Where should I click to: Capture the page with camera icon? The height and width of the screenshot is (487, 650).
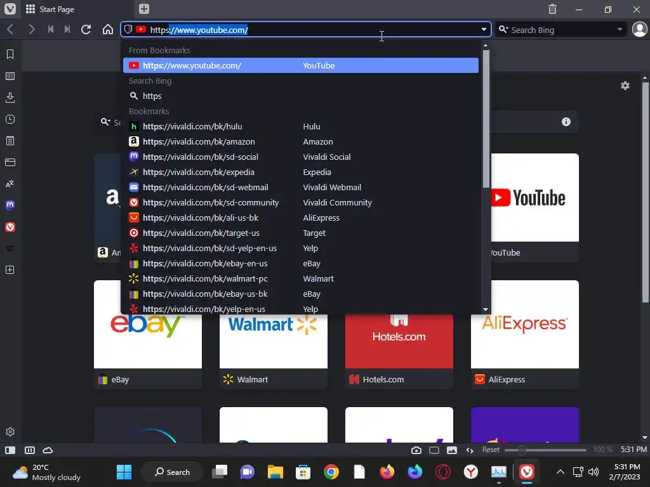[x=416, y=450]
